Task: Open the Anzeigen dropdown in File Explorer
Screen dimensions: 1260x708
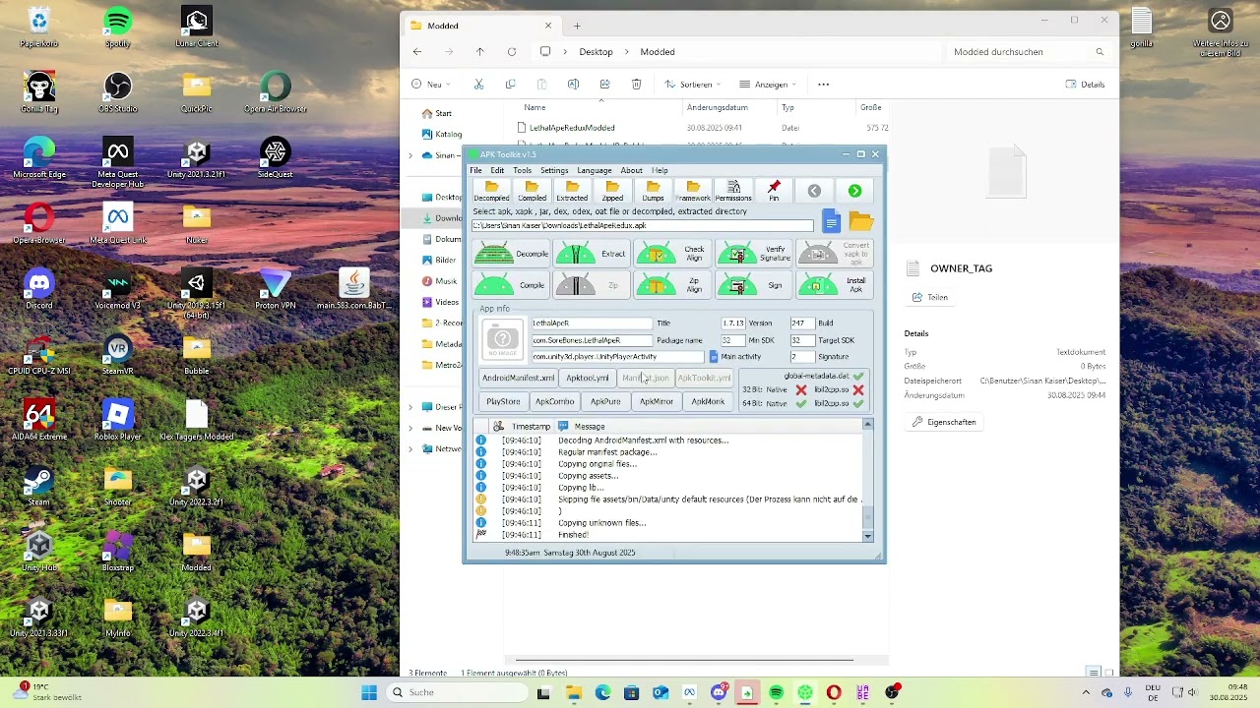Action: [x=769, y=85]
